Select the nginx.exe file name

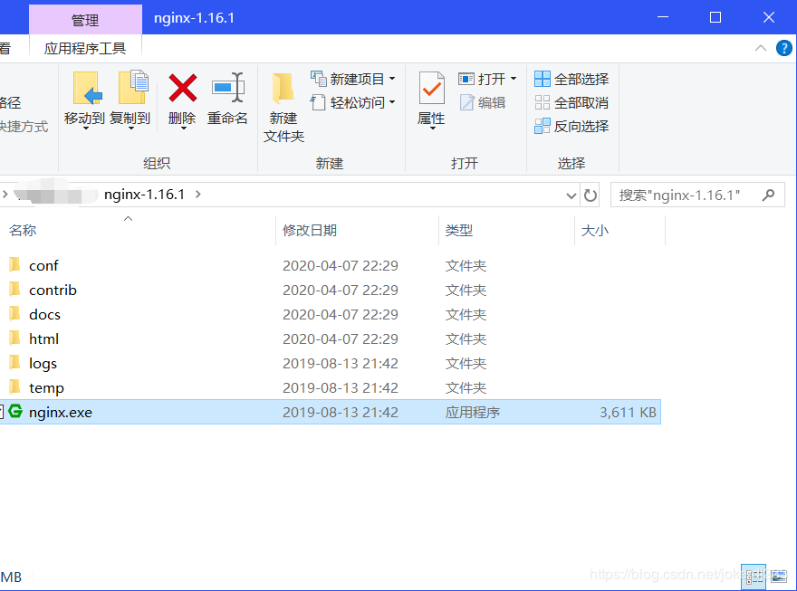61,413
